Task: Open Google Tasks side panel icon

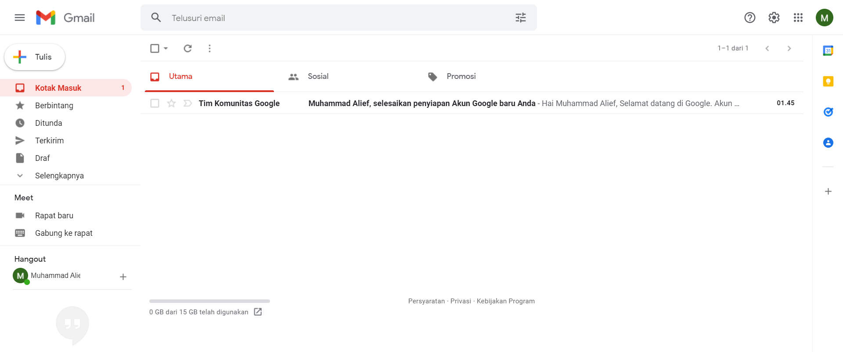Action: 828,112
